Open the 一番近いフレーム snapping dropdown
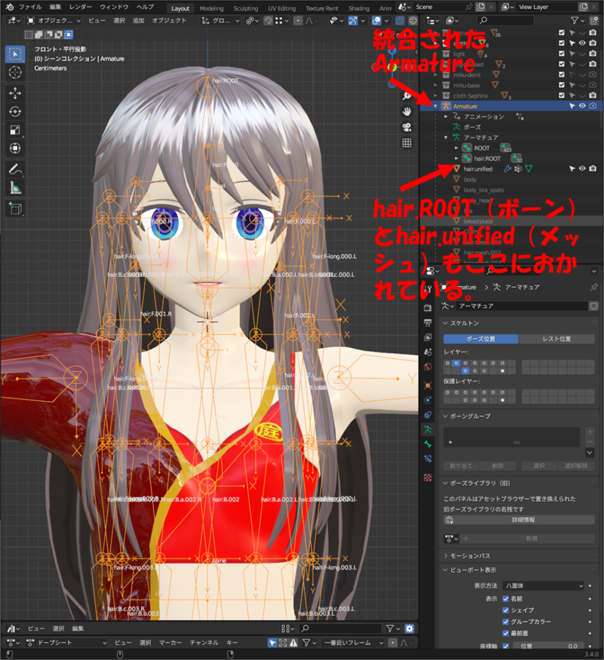 pyautogui.click(x=353, y=643)
